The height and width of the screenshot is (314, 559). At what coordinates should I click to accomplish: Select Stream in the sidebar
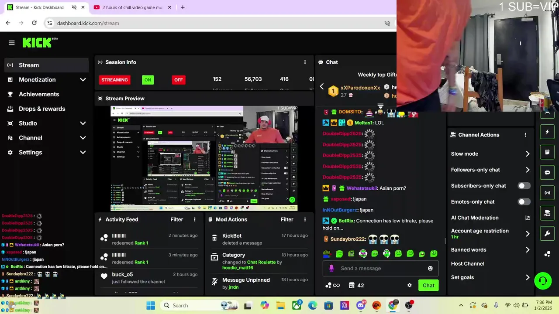46,65
